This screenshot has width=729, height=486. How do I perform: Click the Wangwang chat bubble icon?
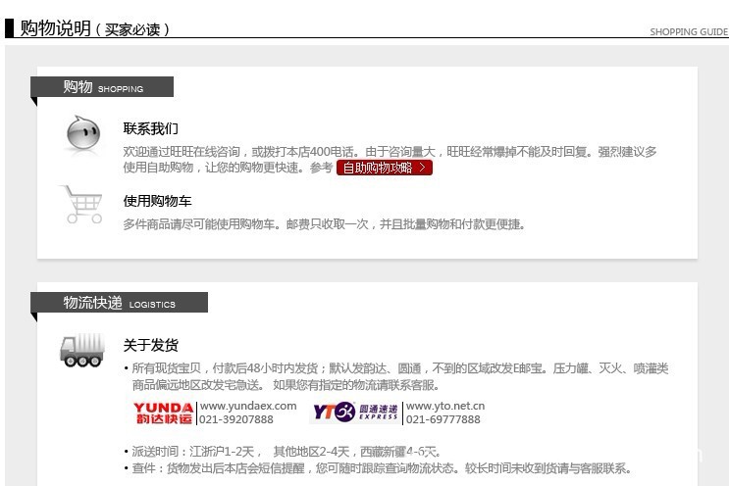[x=82, y=133]
